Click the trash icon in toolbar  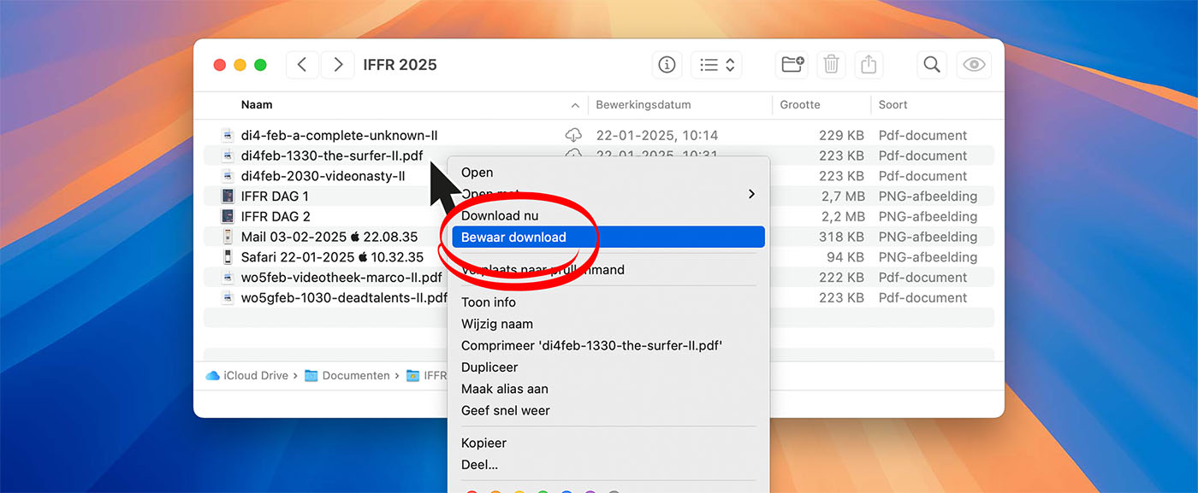point(831,65)
